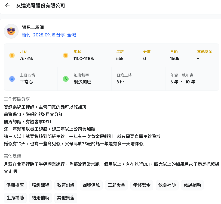The height and width of the screenshot is (204, 221).
Task: Select the 培訓課程 benefit tag
Action: tap(41, 185)
